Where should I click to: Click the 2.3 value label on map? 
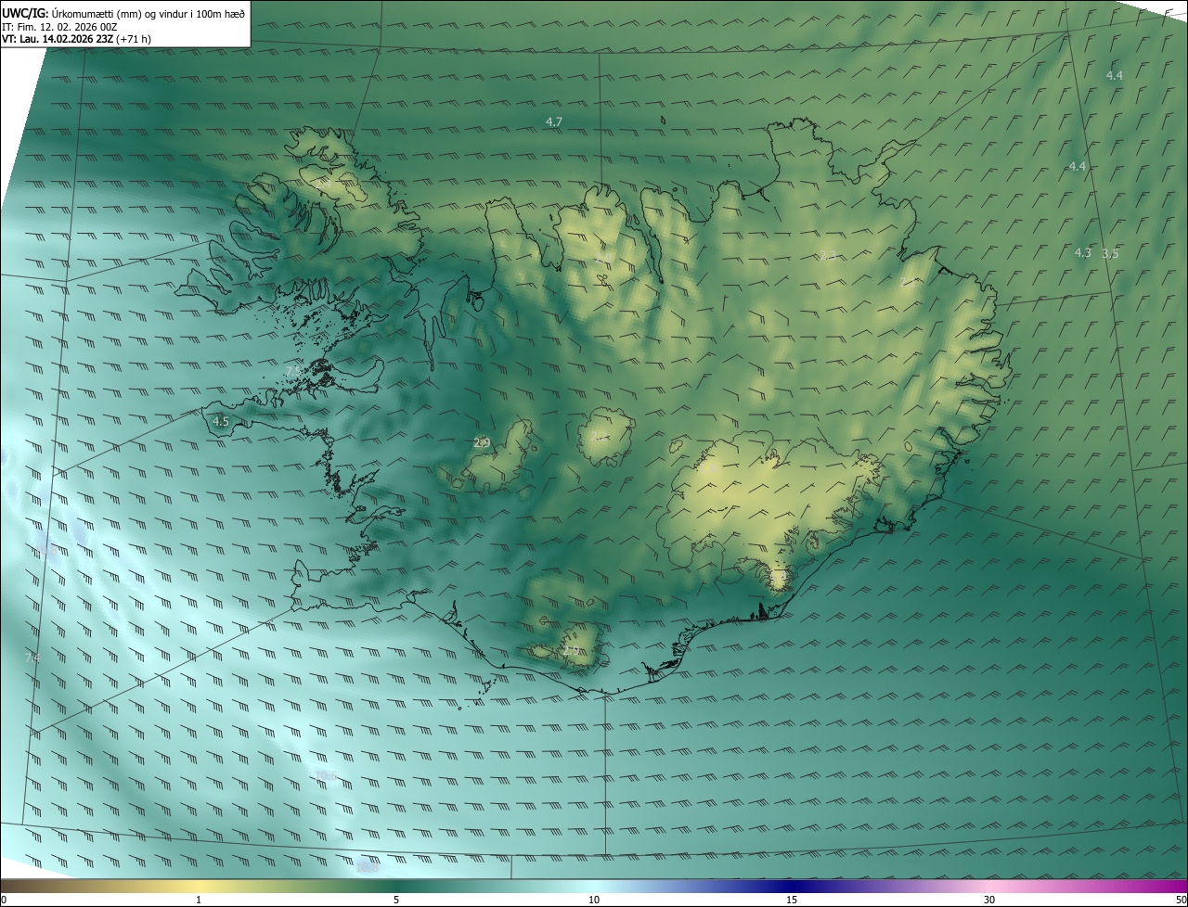coord(828,255)
